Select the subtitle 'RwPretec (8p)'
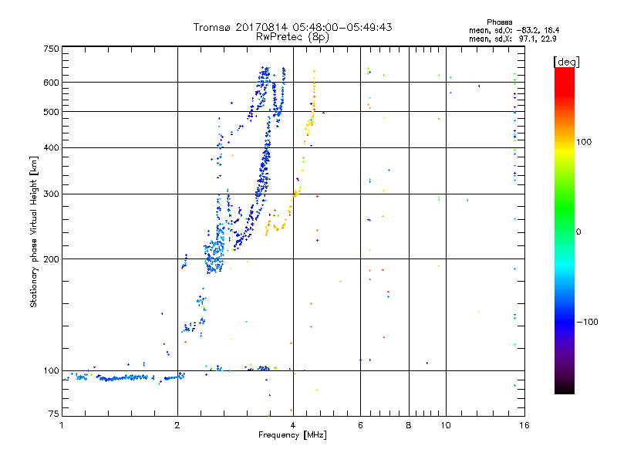 292,37
